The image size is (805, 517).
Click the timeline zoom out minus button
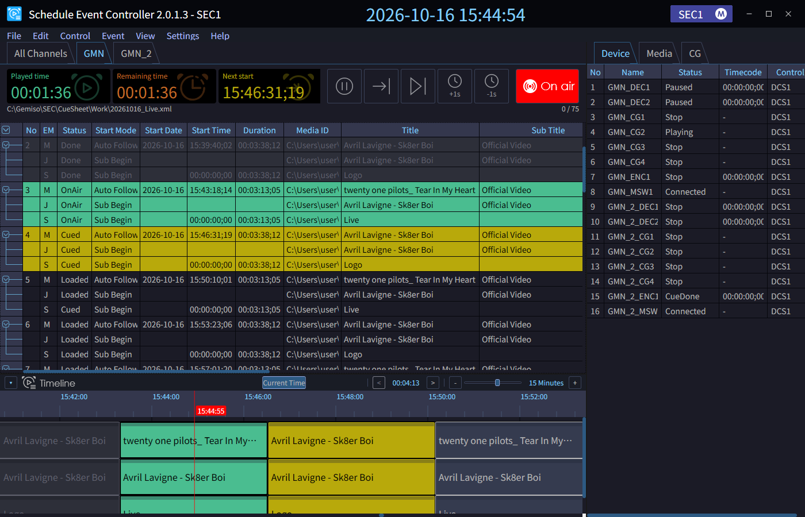coord(455,383)
